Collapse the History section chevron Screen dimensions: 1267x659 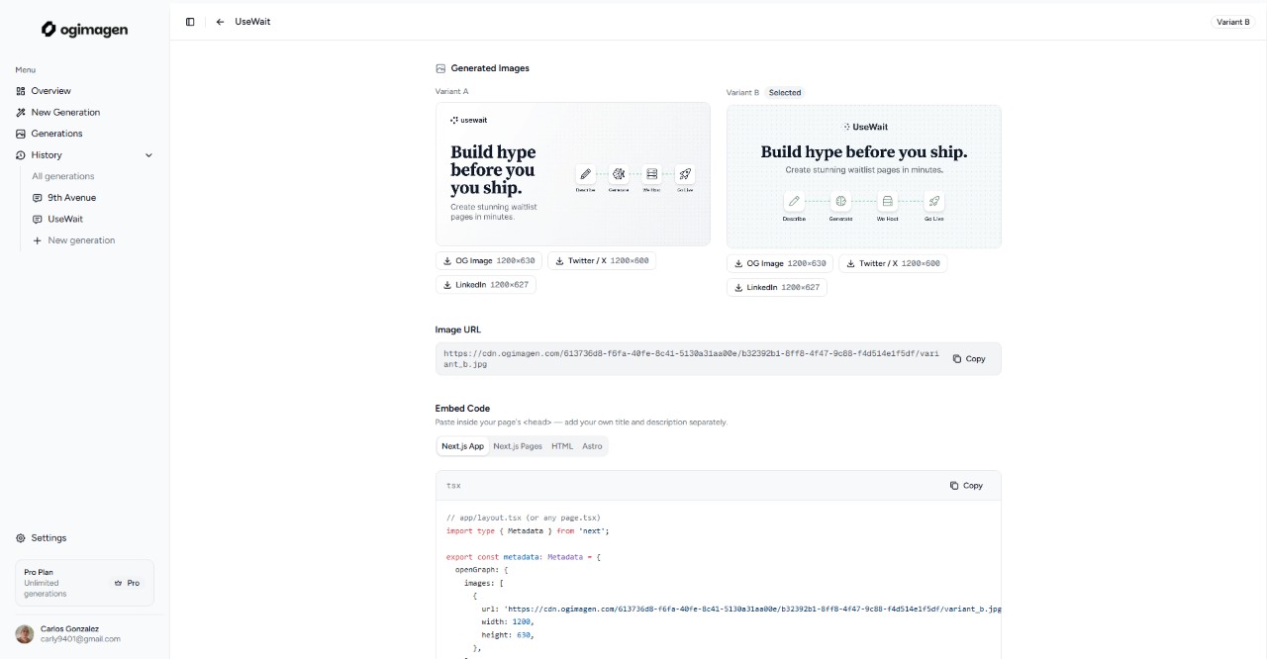[149, 155]
